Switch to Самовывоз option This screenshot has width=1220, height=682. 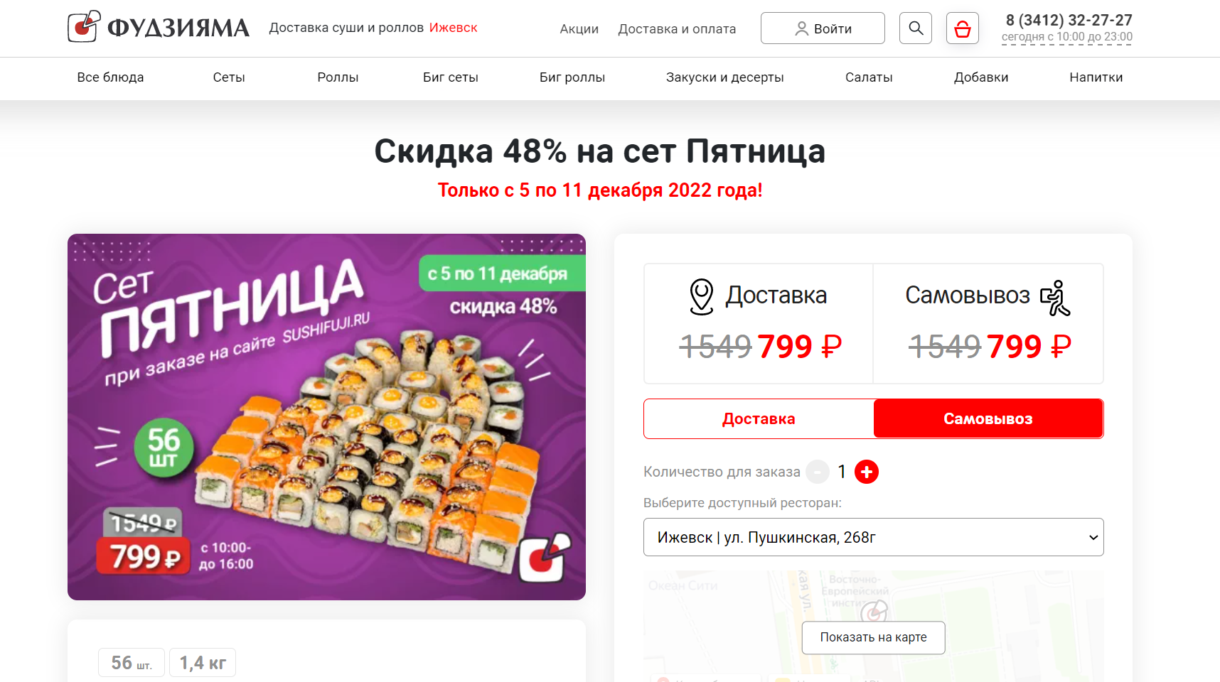tap(988, 418)
